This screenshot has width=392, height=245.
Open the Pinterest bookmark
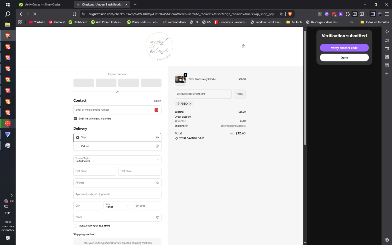57,22
